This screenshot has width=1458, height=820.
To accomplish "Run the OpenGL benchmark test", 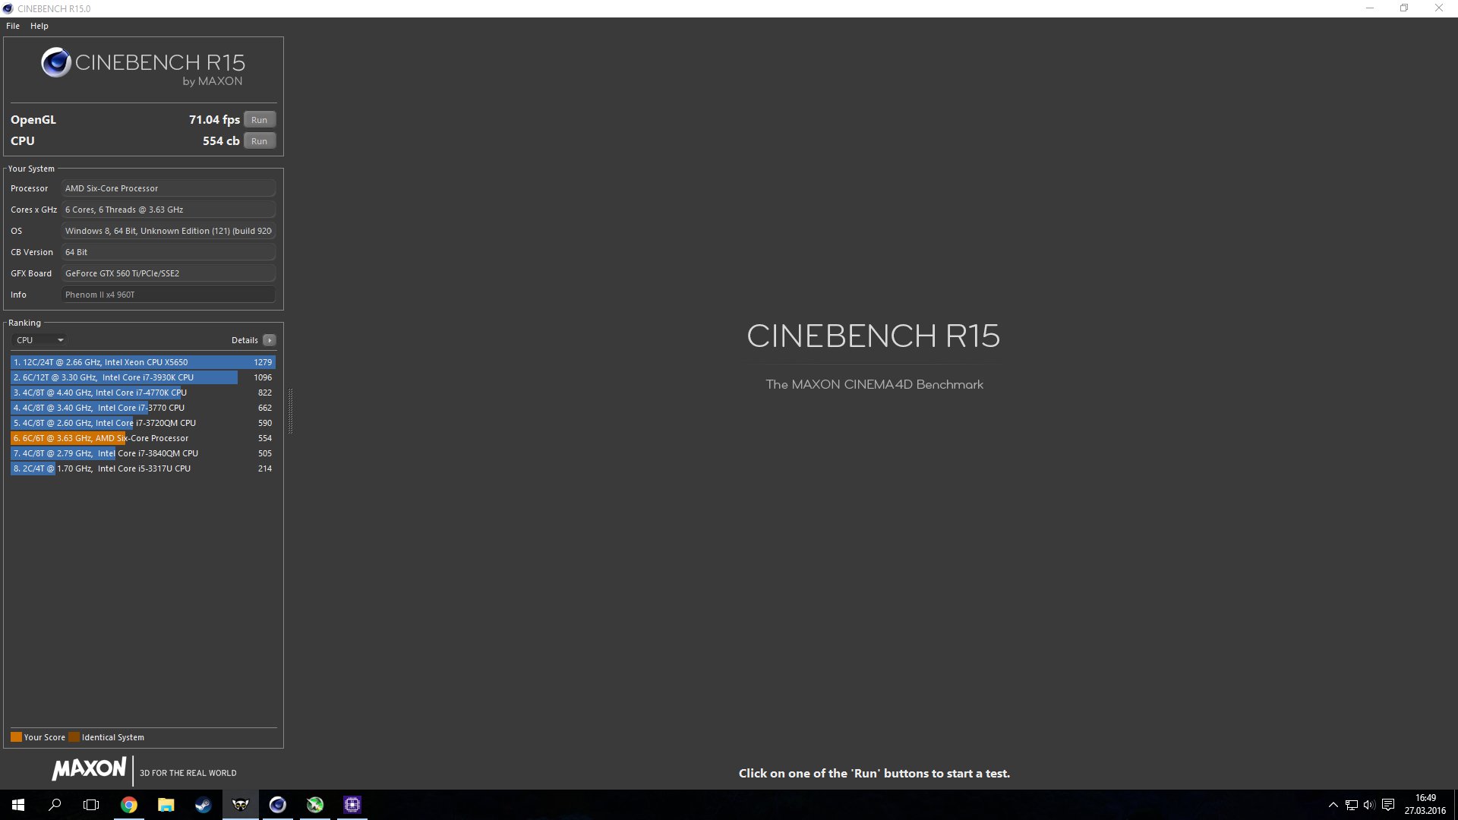I will click(x=260, y=120).
